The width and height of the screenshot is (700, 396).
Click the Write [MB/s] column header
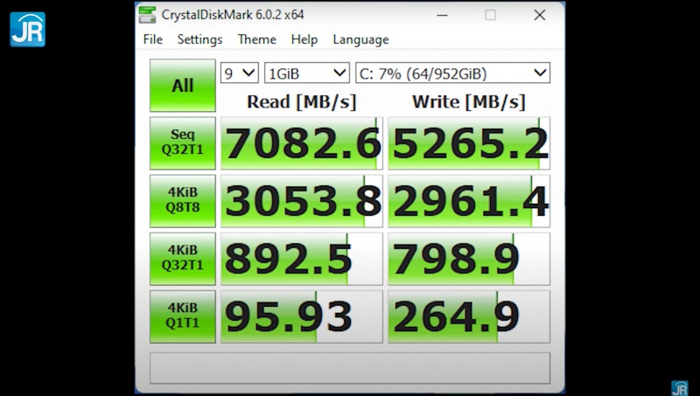click(469, 101)
